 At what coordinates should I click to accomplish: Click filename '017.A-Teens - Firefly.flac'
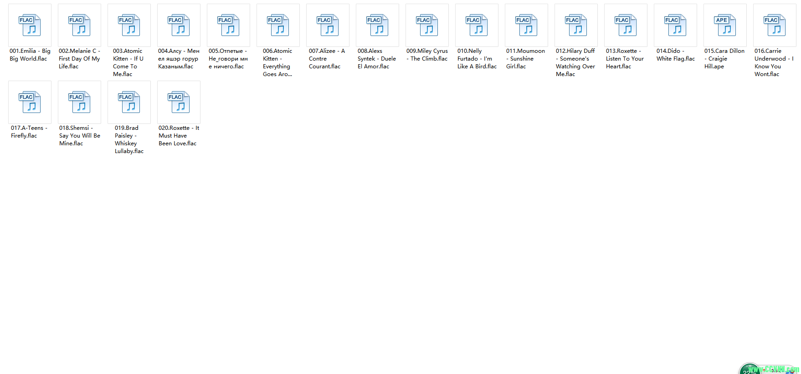click(x=29, y=132)
